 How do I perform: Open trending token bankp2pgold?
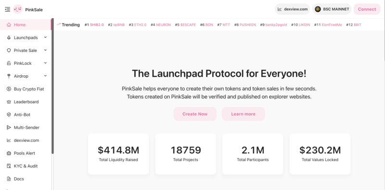point(276,25)
